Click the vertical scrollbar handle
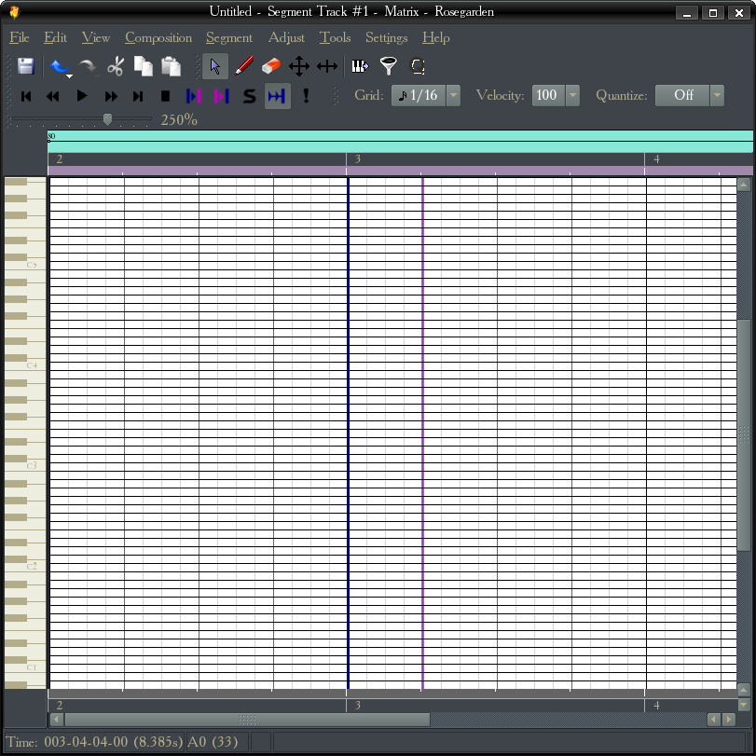 744,433
